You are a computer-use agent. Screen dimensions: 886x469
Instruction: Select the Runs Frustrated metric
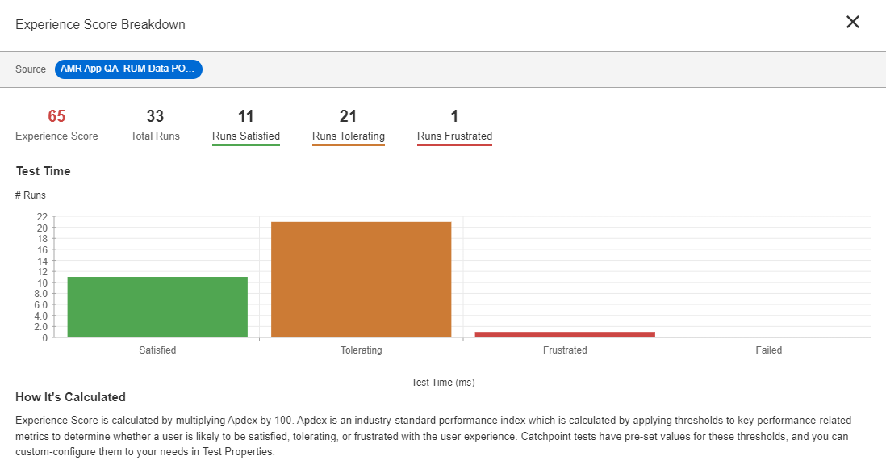[454, 136]
